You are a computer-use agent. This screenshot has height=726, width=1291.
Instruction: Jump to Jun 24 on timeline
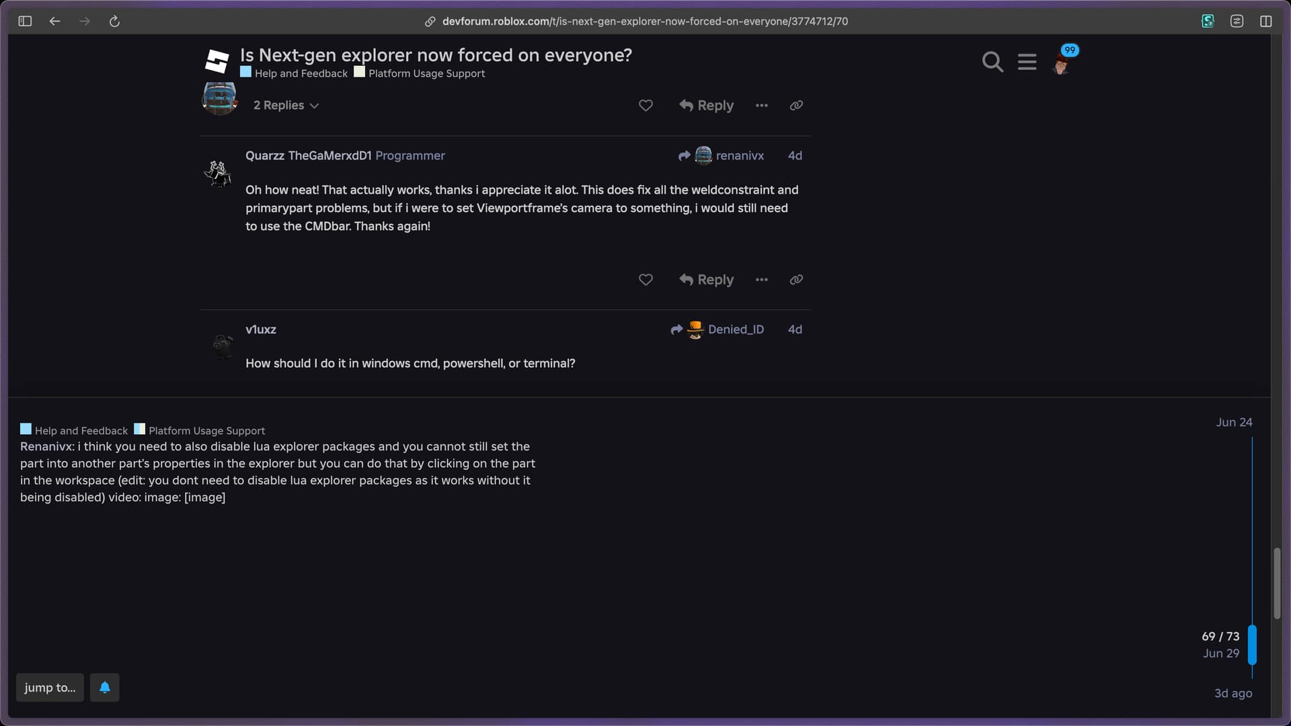[1234, 422]
